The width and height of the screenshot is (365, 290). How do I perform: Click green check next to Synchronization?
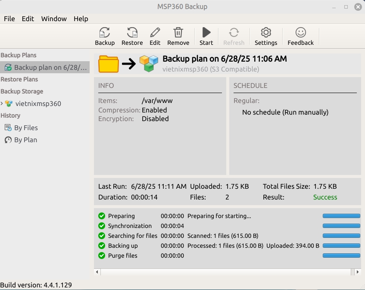[x=102, y=226]
